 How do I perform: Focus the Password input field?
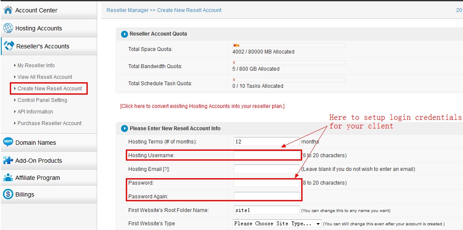267,183
